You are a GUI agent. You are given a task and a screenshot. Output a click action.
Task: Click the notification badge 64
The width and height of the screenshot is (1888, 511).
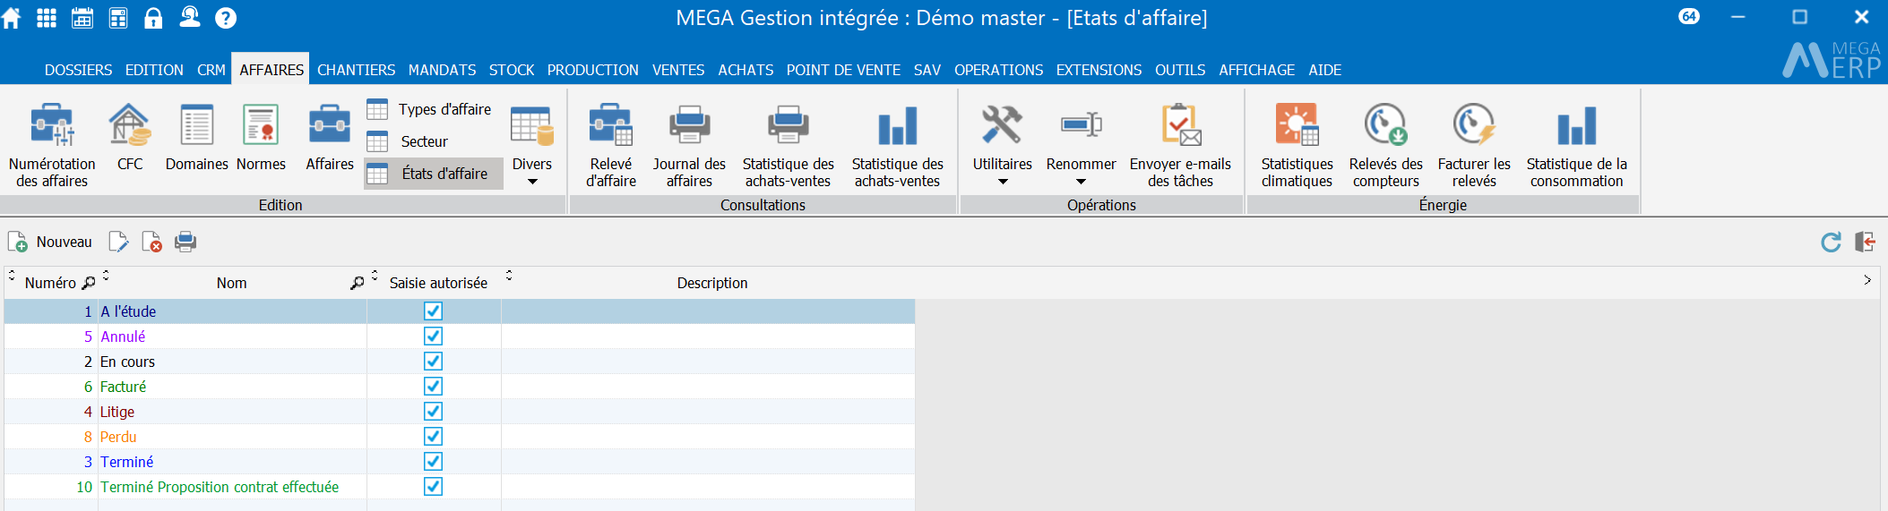pos(1689,16)
